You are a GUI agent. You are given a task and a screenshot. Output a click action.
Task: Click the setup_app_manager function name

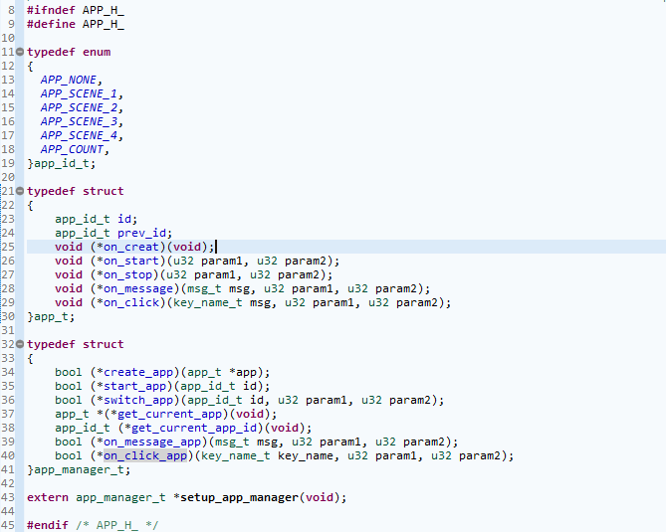[240, 497]
